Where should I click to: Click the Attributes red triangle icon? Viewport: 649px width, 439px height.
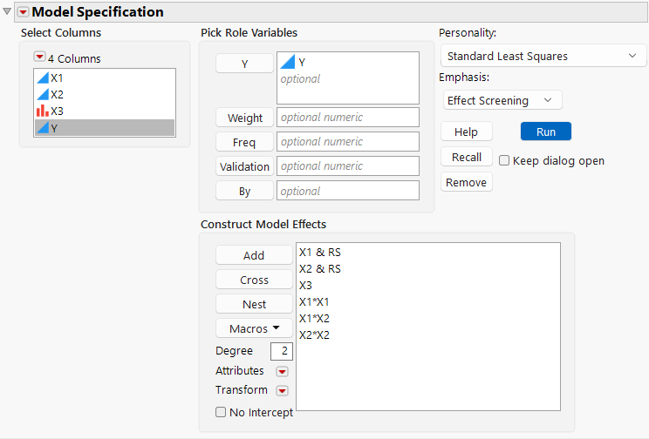[x=282, y=372]
